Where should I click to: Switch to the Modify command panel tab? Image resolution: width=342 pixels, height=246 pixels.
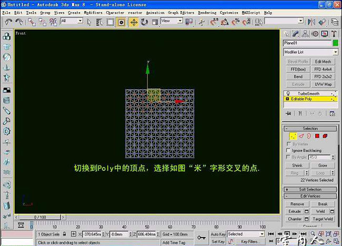coord(296,34)
